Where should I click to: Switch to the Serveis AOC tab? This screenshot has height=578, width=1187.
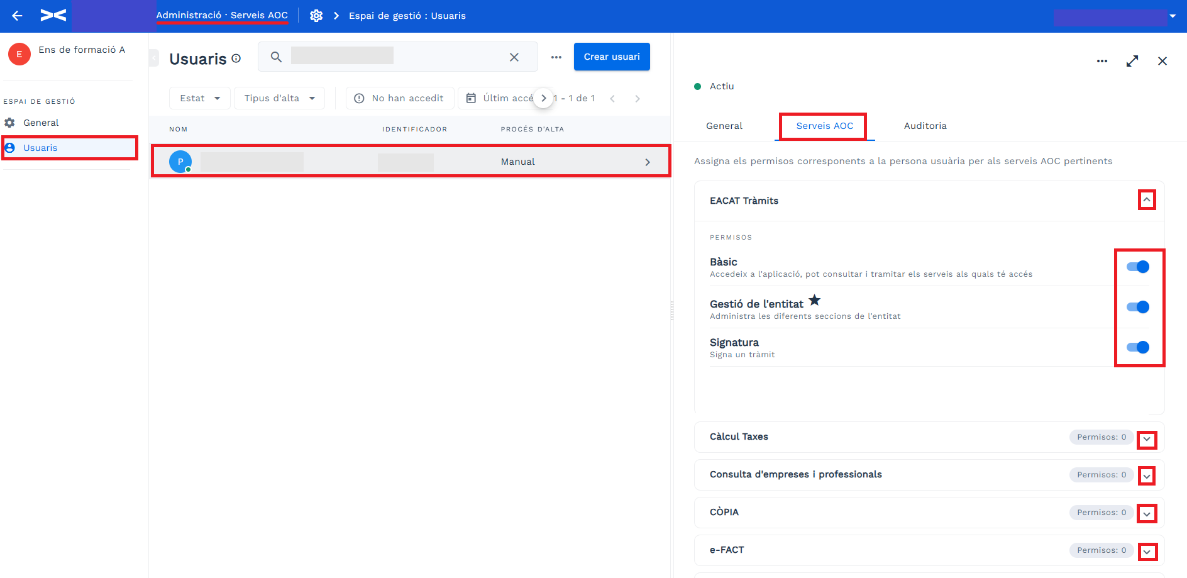[825, 126]
